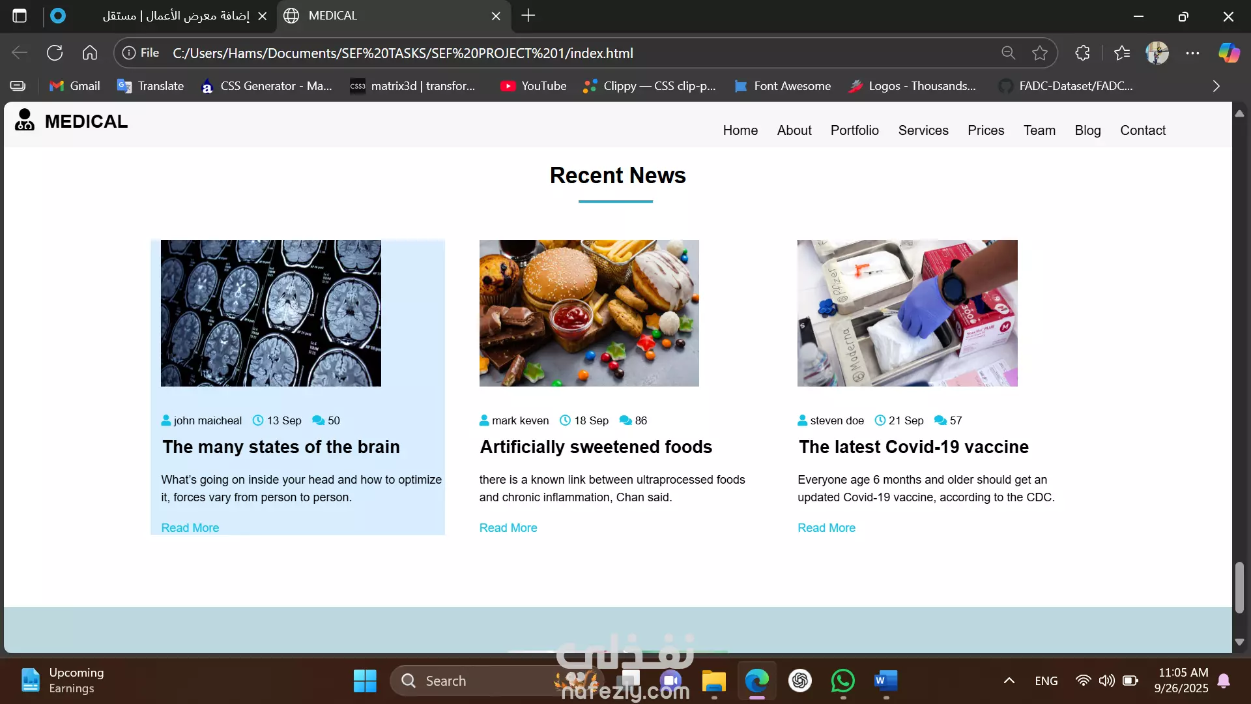Switch to the Arabic Mostaql tab
This screenshot has width=1251, height=704.
176,16
